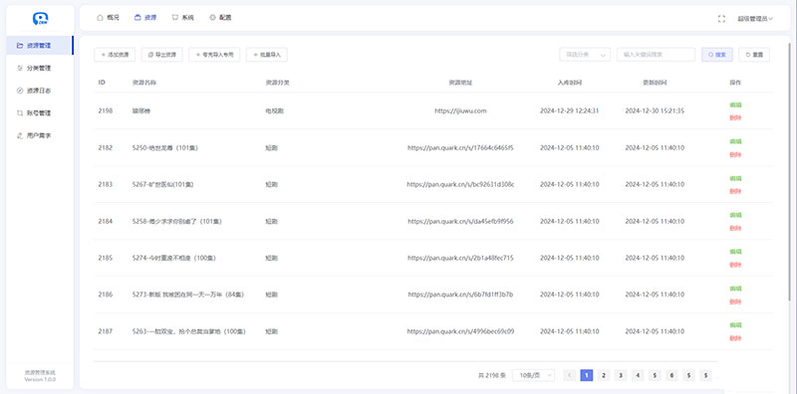Edit the row with ID 2187
This screenshot has width=797, height=394.
tap(735, 325)
